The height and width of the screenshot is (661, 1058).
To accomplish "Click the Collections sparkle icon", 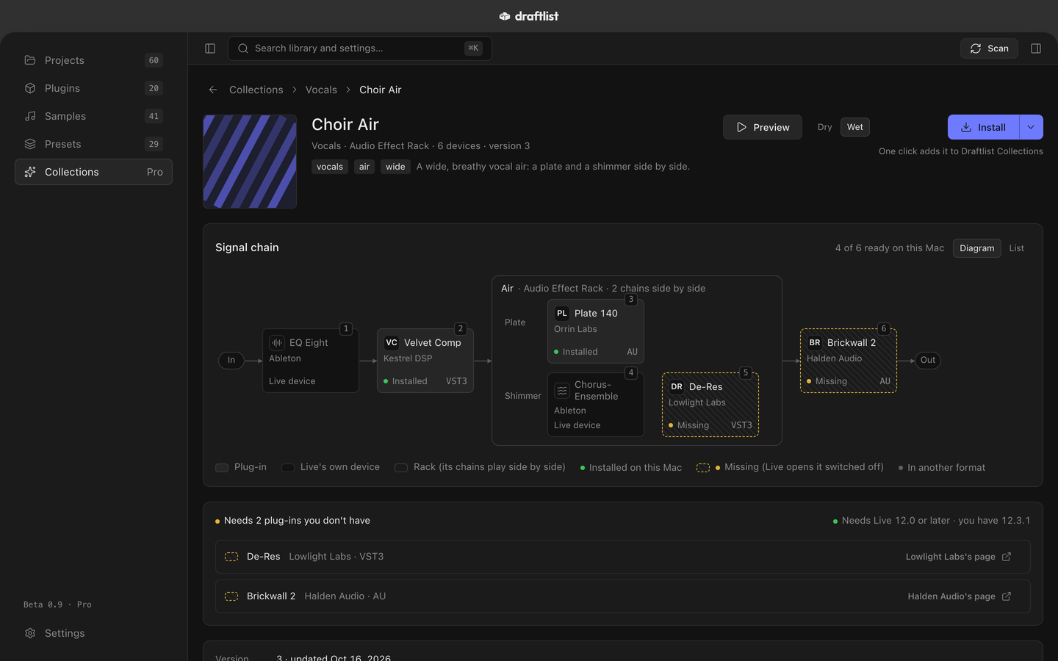I will [30, 172].
